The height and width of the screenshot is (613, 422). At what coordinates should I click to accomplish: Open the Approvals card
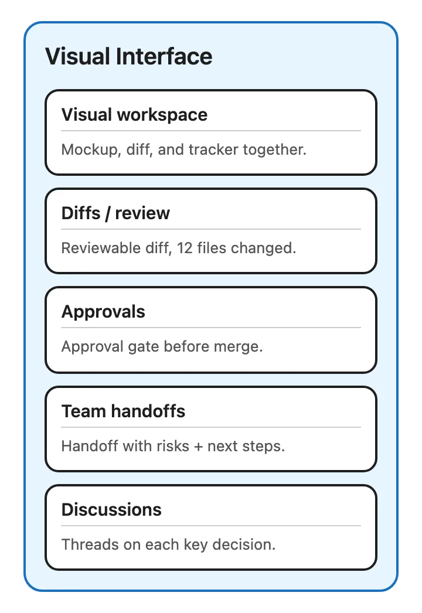click(x=211, y=330)
